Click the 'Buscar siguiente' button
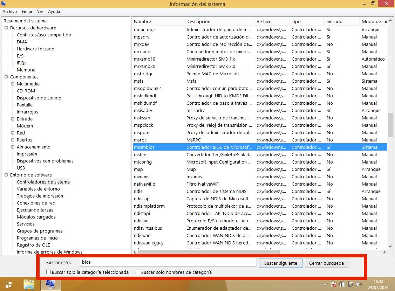 pos(280,263)
